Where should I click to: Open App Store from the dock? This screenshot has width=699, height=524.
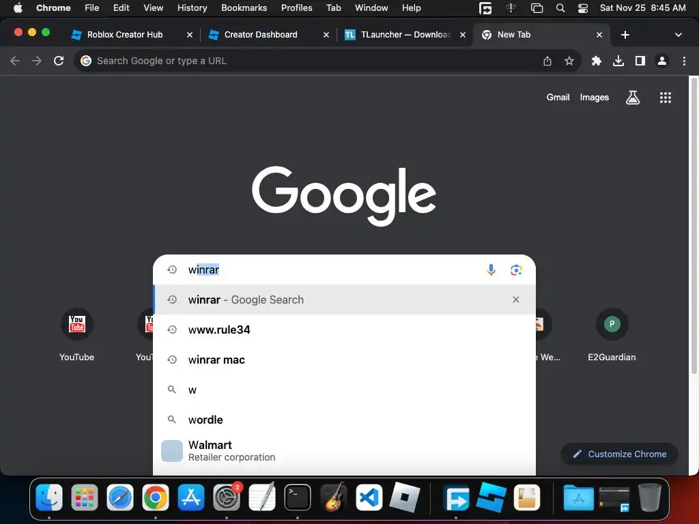pos(191,497)
